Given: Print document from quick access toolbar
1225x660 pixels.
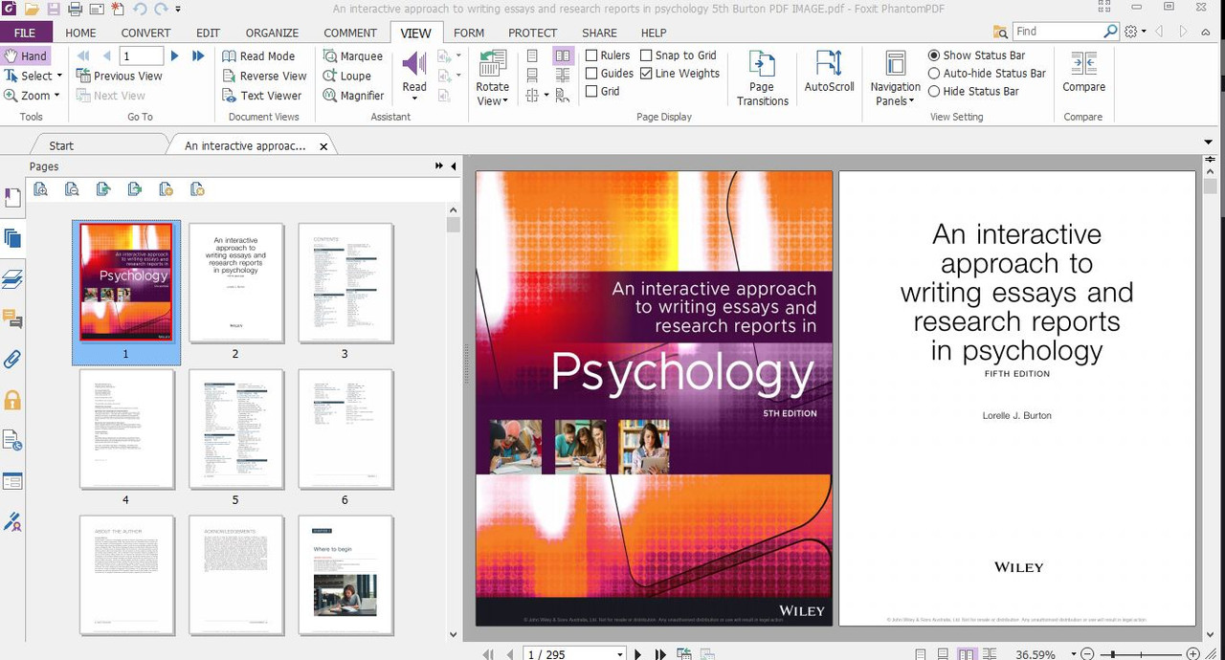Looking at the screenshot, I should [x=75, y=9].
